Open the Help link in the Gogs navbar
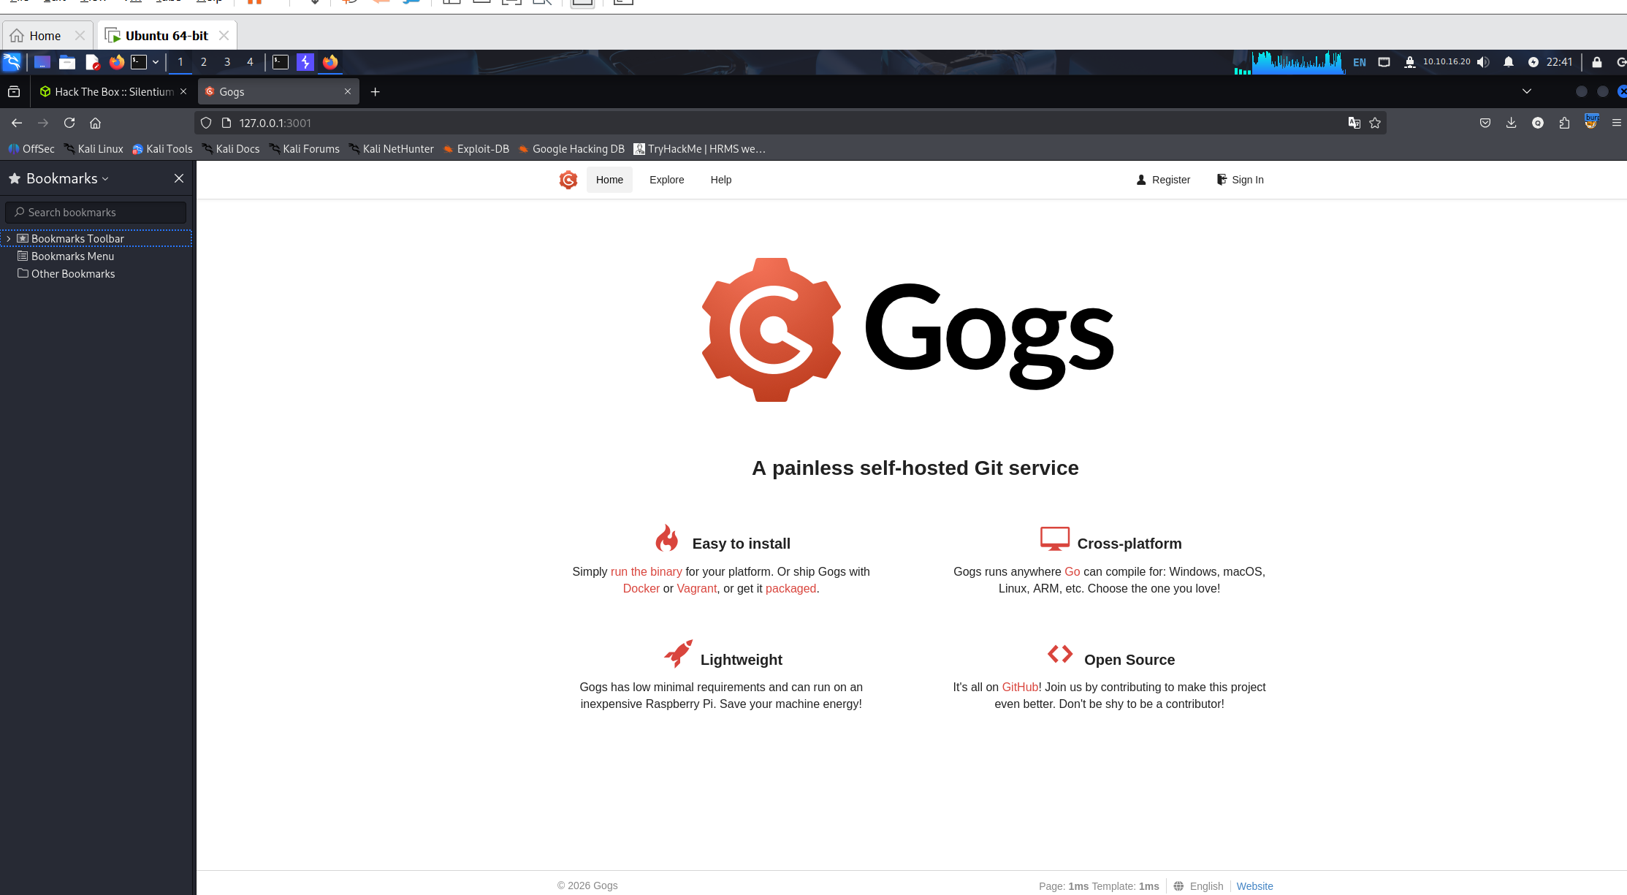 point(720,180)
